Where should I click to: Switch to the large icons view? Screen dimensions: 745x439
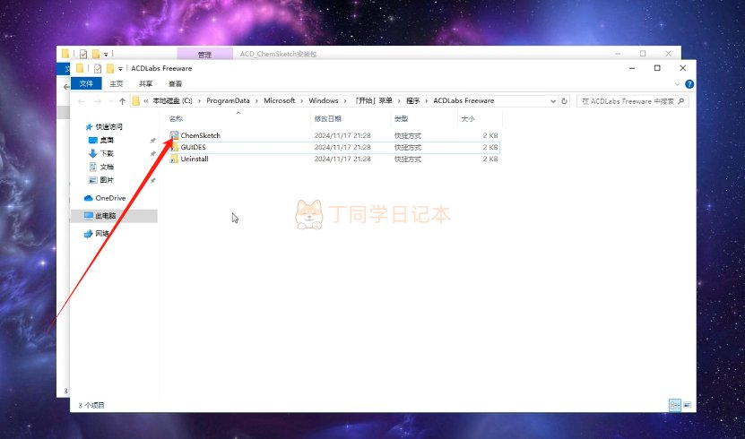(x=687, y=405)
